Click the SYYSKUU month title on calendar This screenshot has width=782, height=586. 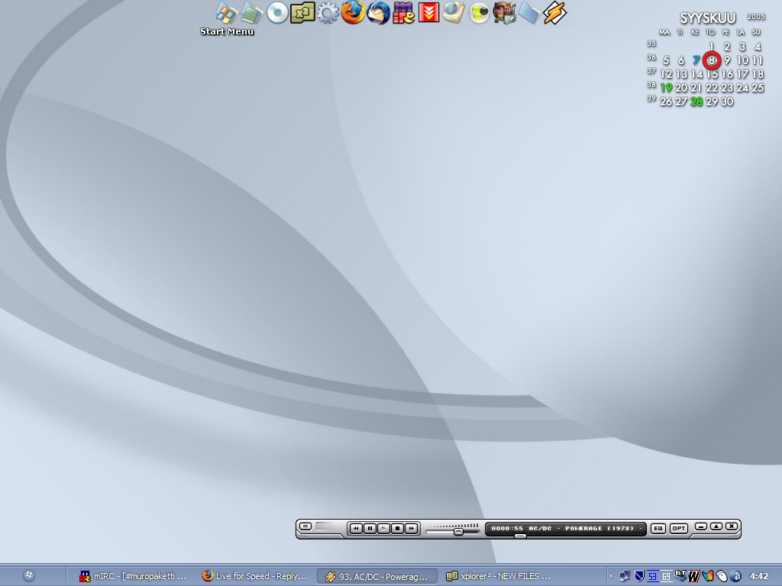coord(707,18)
